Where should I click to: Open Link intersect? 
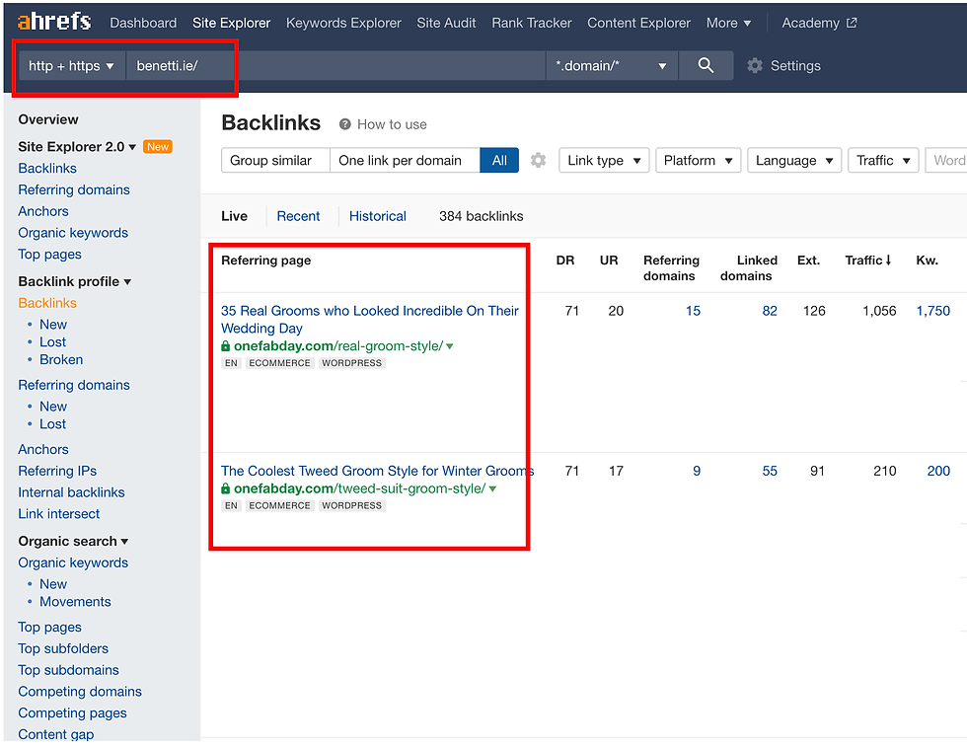(58, 514)
